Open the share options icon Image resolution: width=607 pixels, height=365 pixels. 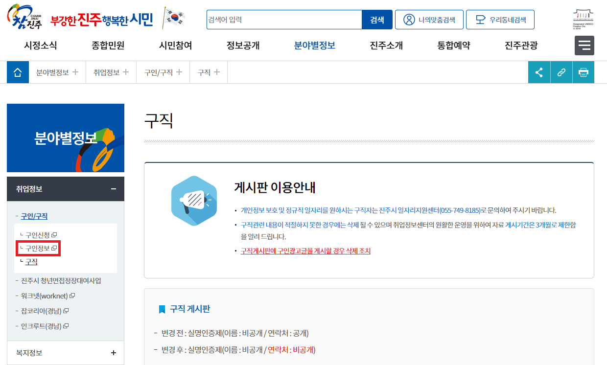[x=539, y=72]
